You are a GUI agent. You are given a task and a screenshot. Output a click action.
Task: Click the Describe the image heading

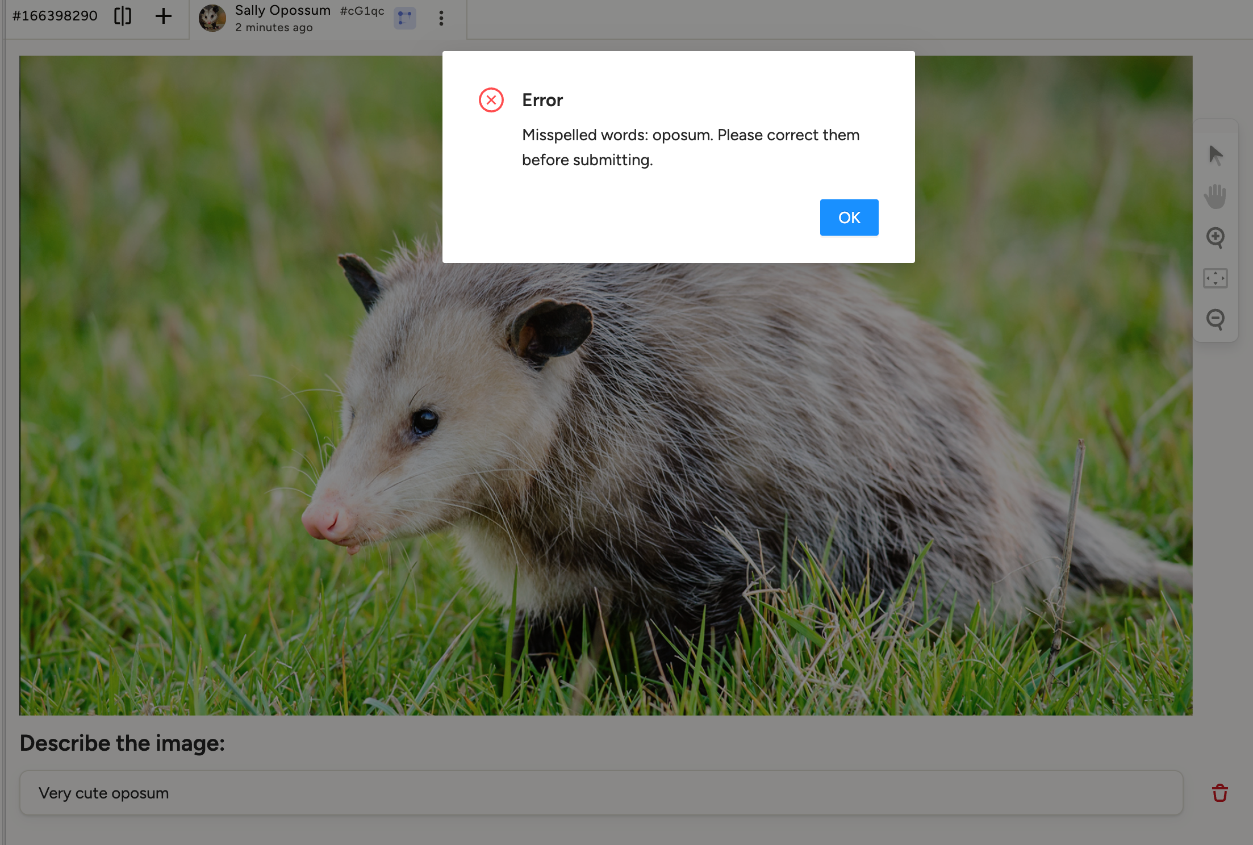click(x=122, y=743)
